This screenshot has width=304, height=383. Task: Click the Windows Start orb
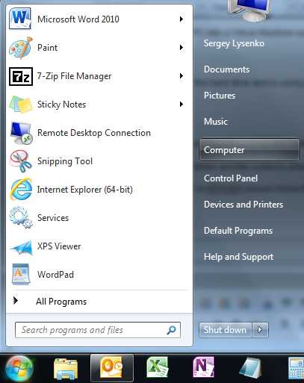pos(19,369)
